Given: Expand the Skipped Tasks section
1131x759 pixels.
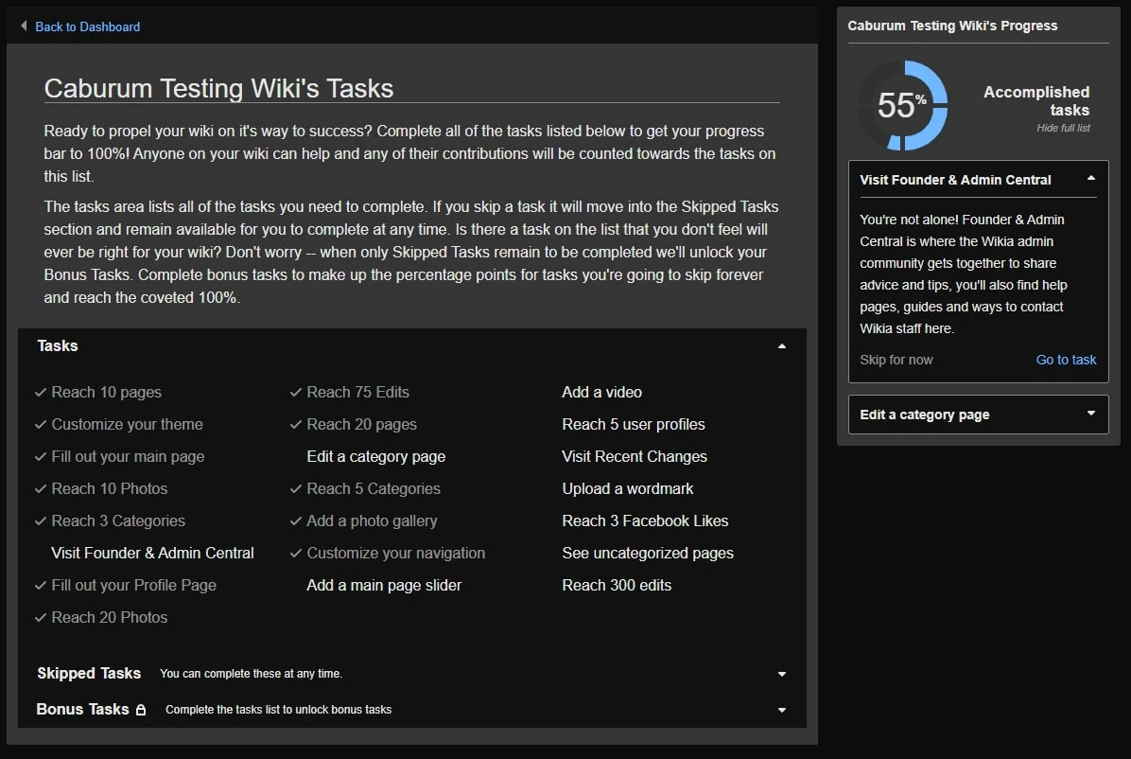Looking at the screenshot, I should click(781, 674).
